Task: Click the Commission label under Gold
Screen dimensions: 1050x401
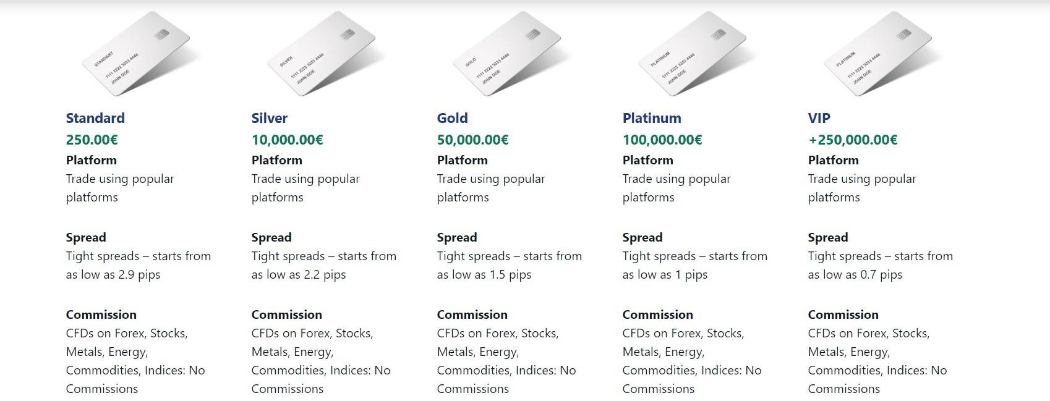Action: 472,314
